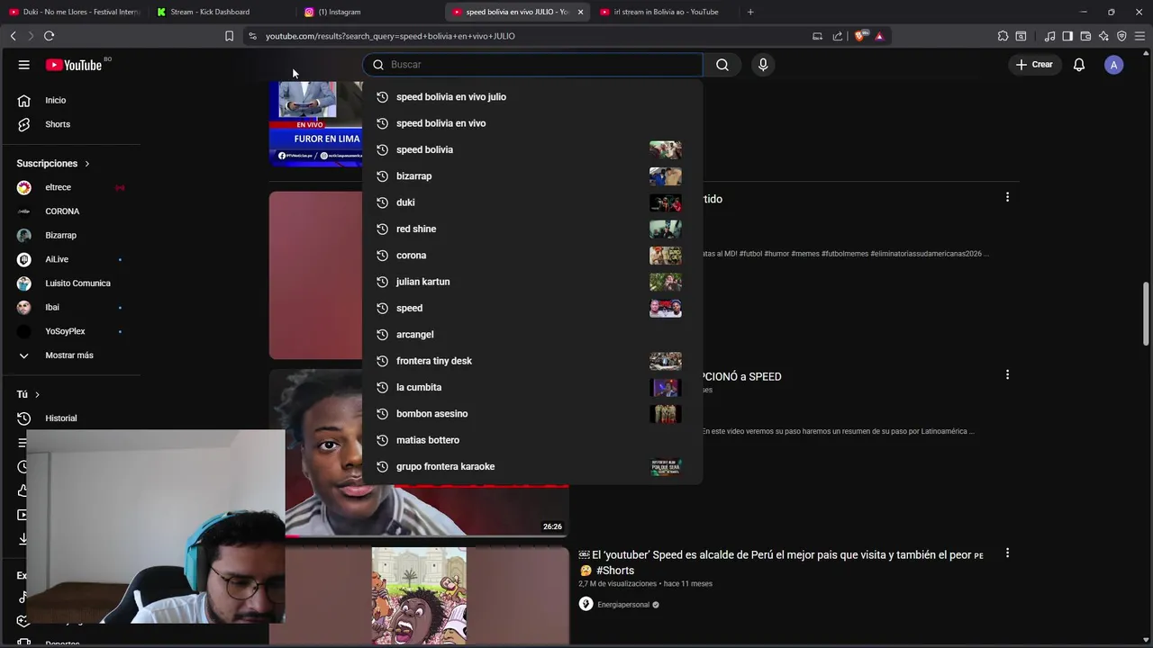The image size is (1153, 648).
Task: Switch to the 'irl stream in Bolivia' tab
Action: click(x=665, y=12)
